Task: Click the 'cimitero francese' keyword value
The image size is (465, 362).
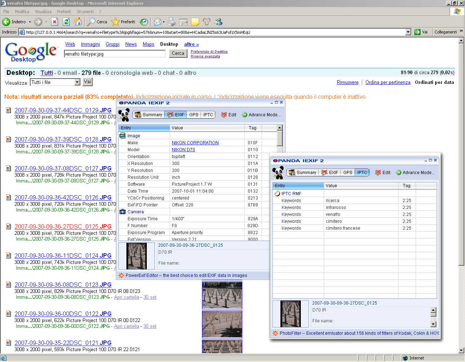Action: point(343,228)
